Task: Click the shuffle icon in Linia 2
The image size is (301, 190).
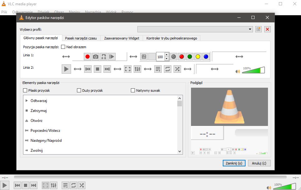Action: coord(177,69)
